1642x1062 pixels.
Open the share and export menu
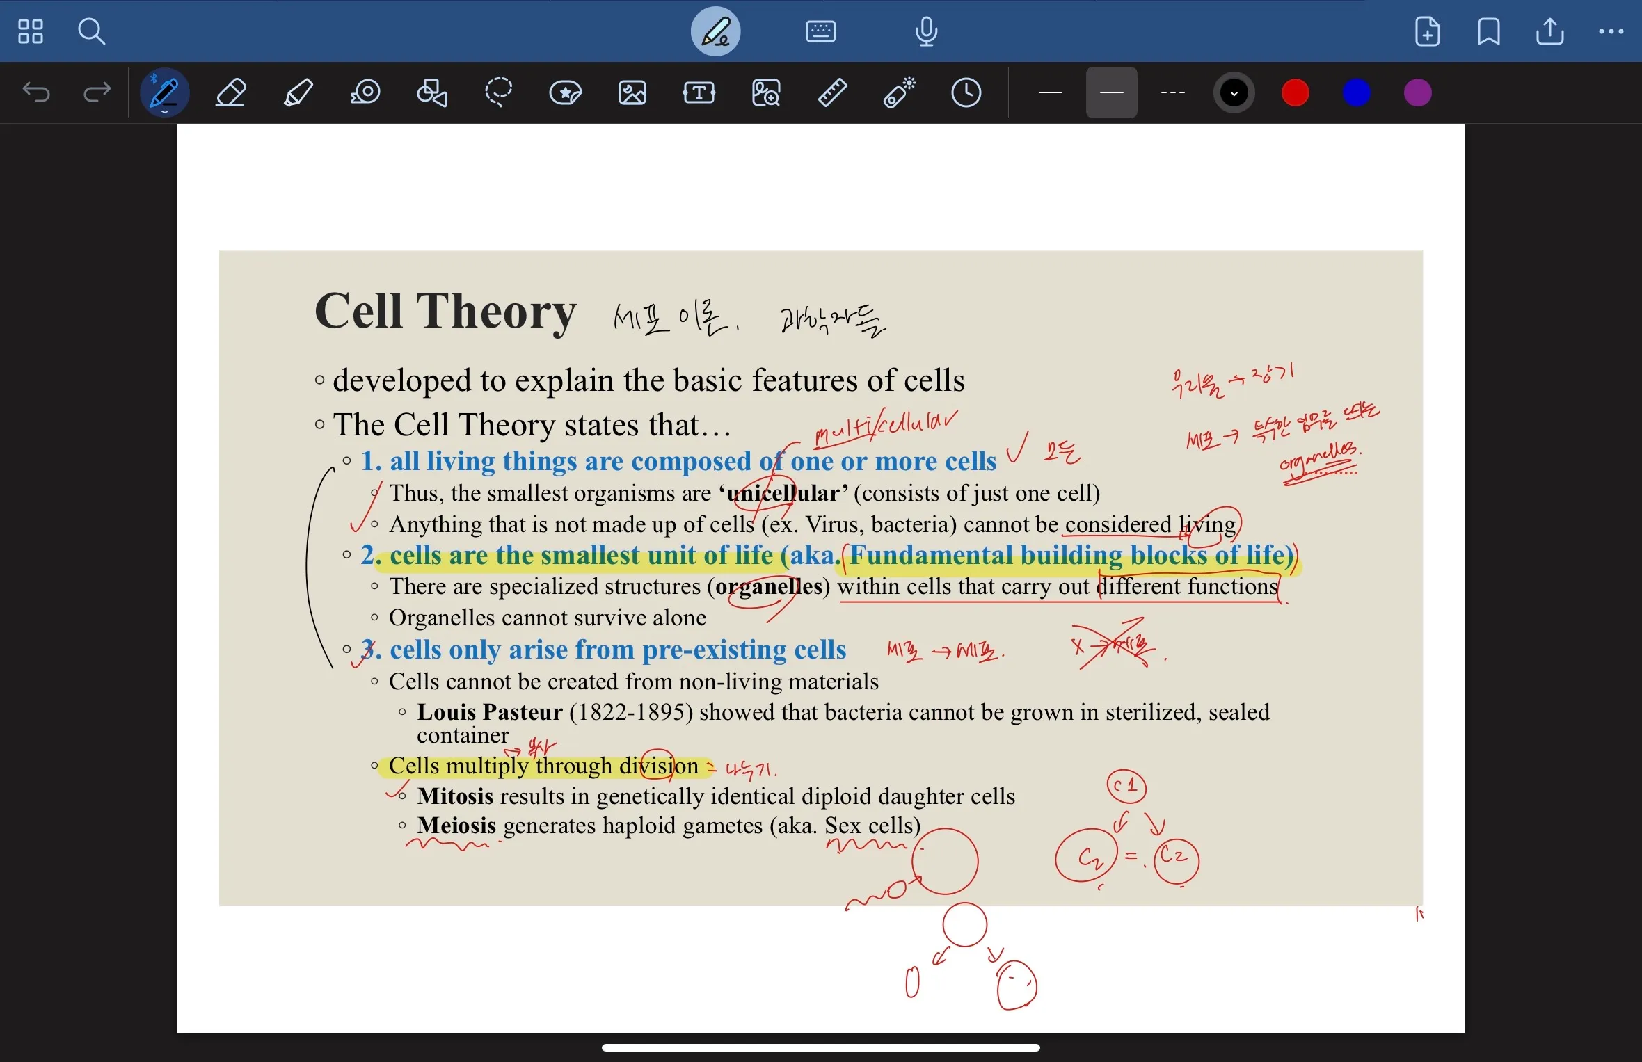point(1550,32)
